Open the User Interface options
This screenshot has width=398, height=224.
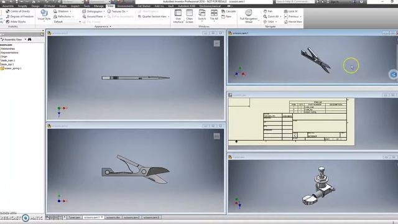178,16
